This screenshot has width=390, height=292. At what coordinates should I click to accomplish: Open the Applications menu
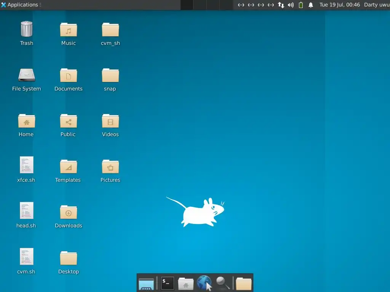coord(21,5)
